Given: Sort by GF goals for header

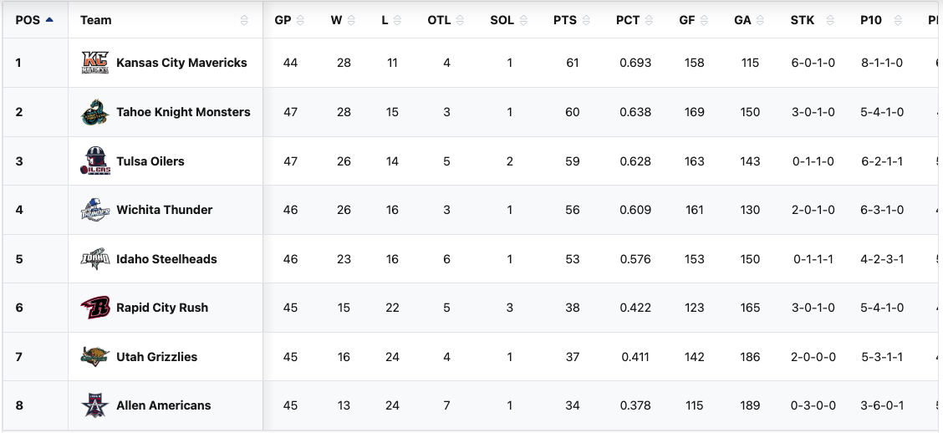Looking at the screenshot, I should (687, 20).
